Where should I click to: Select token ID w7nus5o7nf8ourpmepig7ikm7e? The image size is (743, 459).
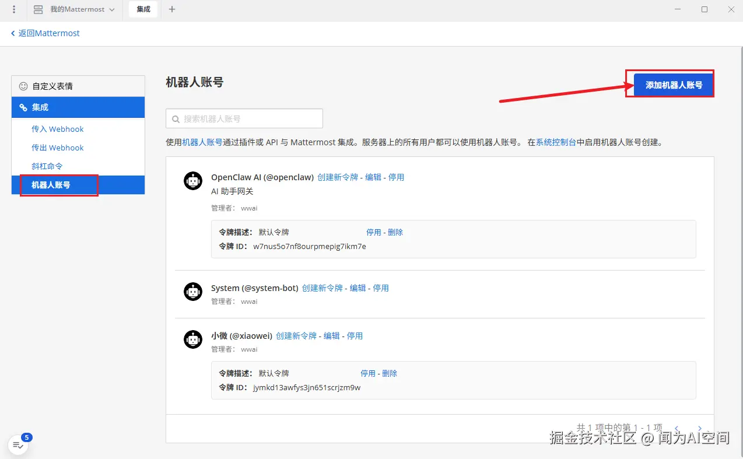[x=310, y=246]
